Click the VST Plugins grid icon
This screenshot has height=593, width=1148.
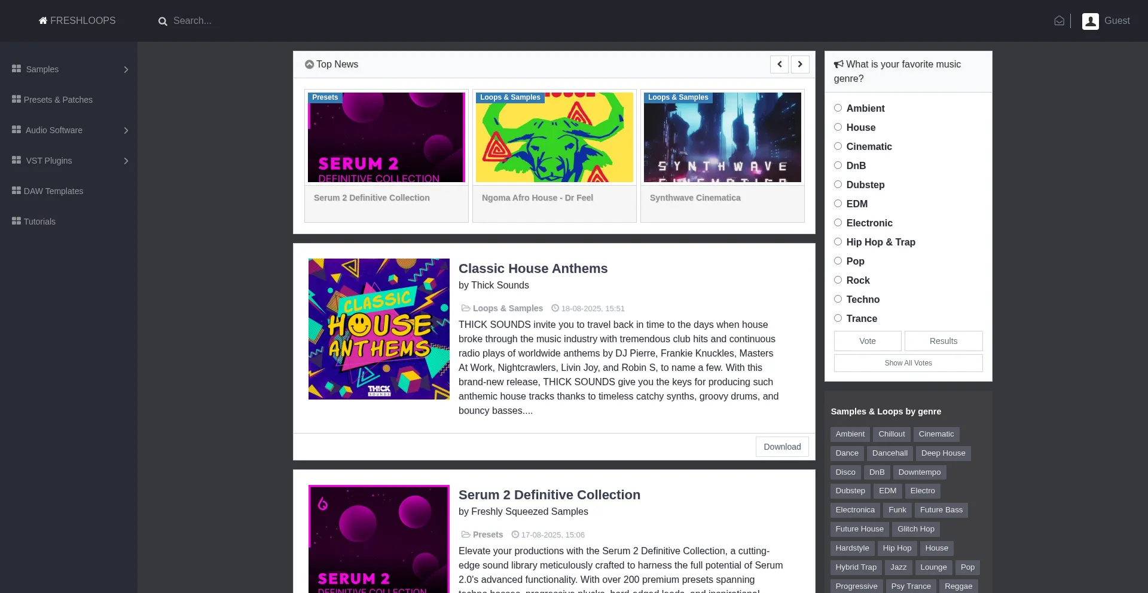(x=16, y=160)
